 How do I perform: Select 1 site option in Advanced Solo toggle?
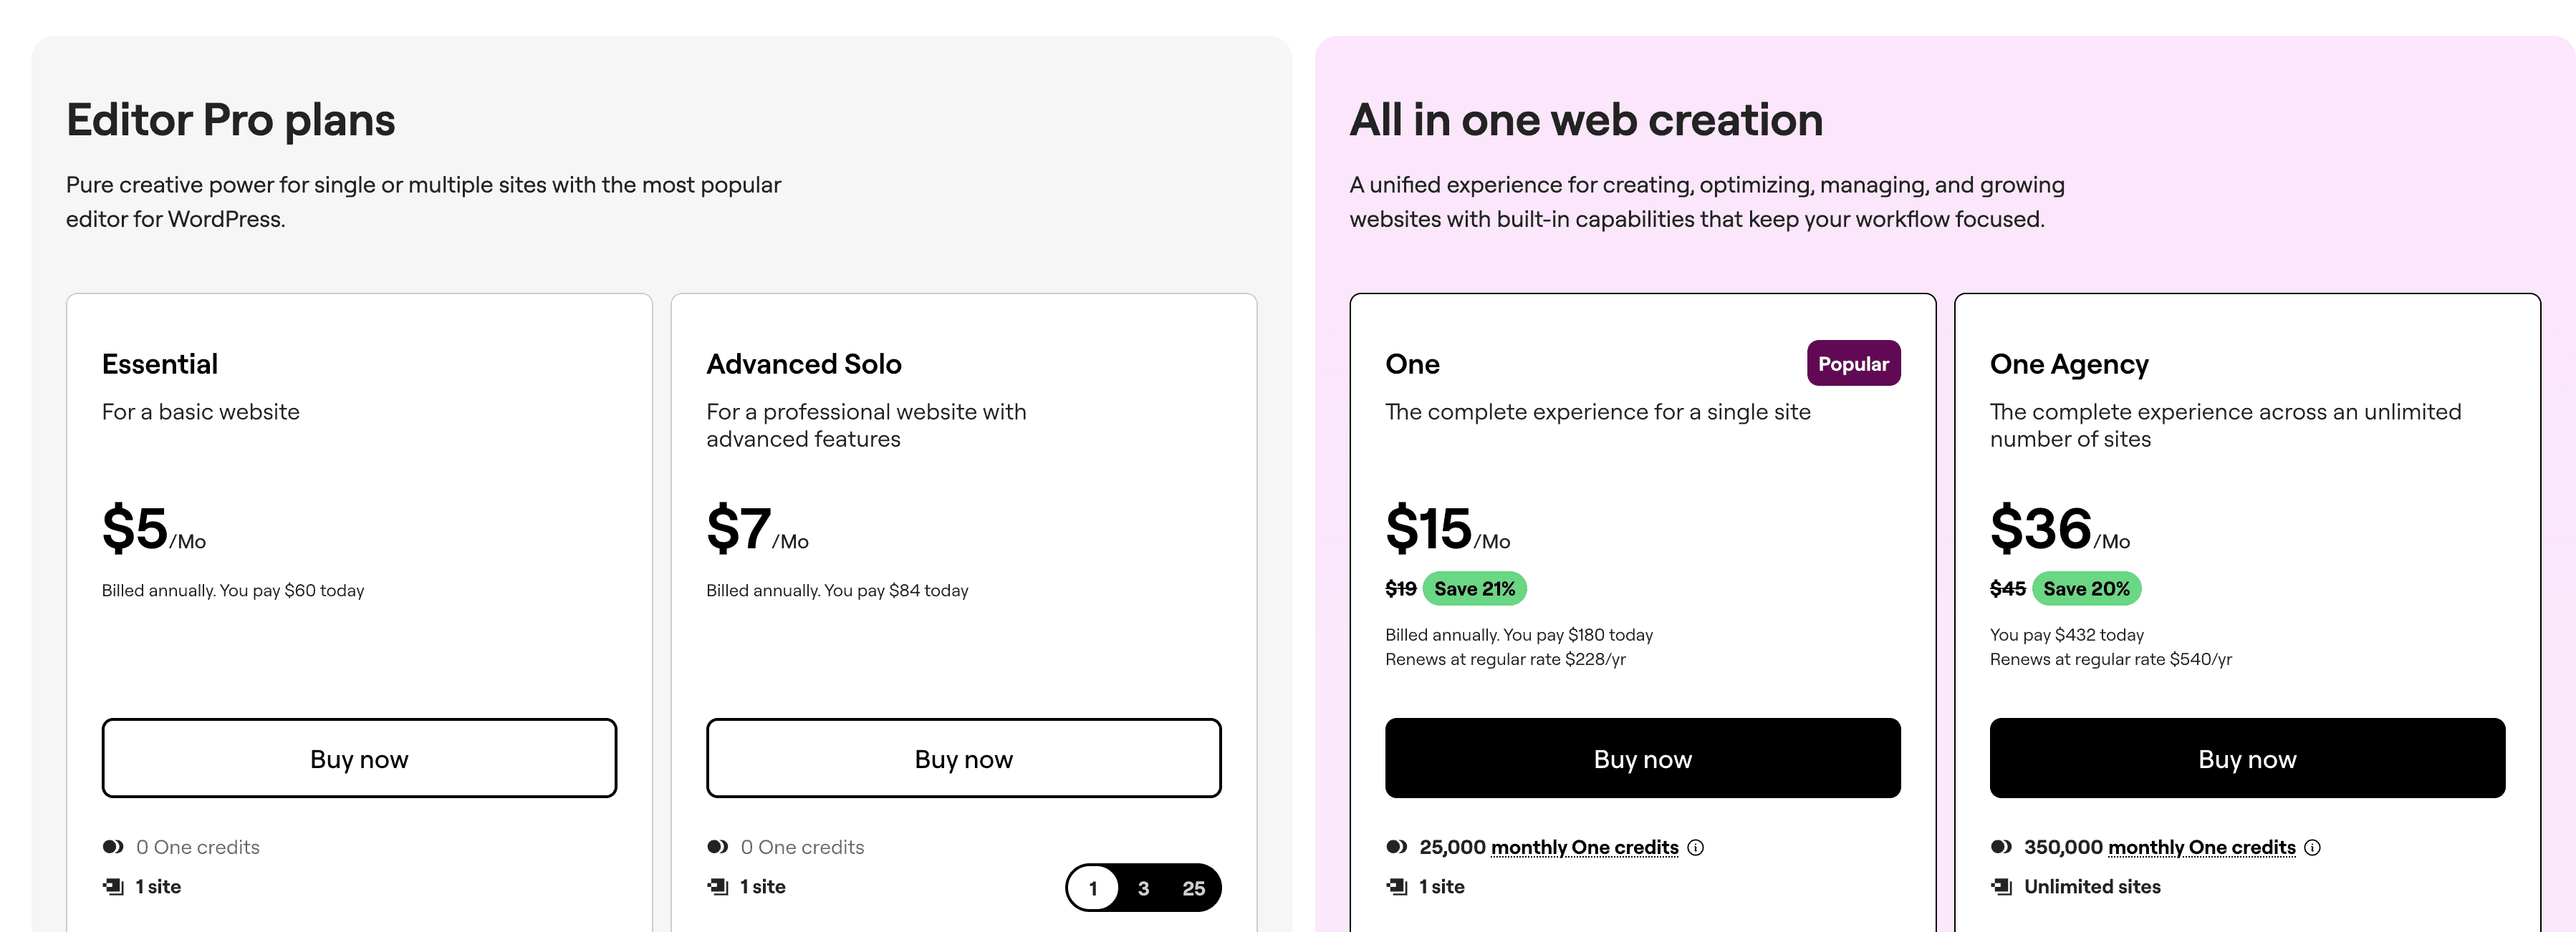pyautogui.click(x=1093, y=888)
